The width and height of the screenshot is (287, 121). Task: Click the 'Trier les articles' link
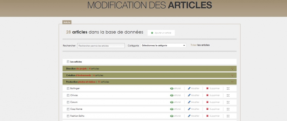coord(200,45)
